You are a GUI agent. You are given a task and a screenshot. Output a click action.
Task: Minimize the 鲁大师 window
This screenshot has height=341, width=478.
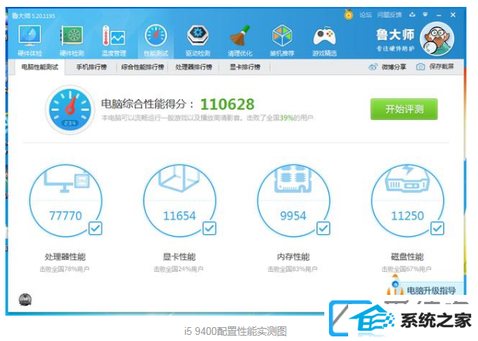pyautogui.click(x=439, y=15)
